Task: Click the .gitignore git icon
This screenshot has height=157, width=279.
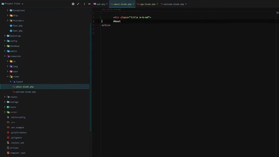Action: 8,138
